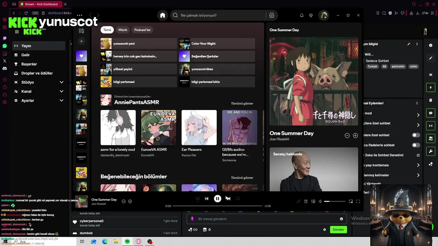Open asmr for a lonely soul card
The width and height of the screenshot is (438, 246).
[x=118, y=134]
